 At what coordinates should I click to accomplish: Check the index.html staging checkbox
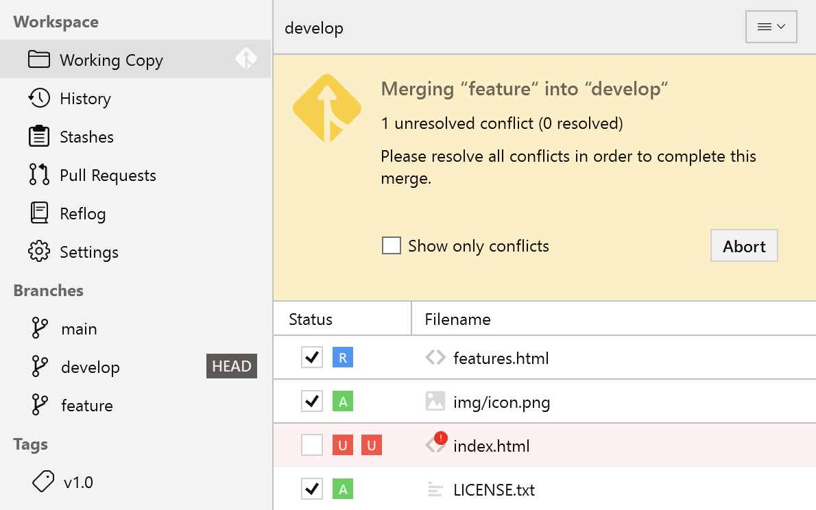(312, 446)
